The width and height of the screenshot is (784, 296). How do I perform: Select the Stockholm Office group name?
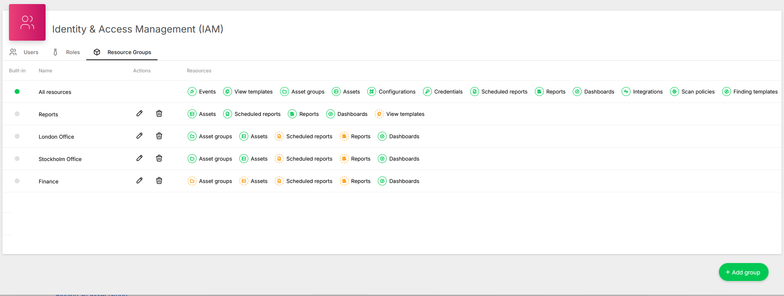coord(60,159)
